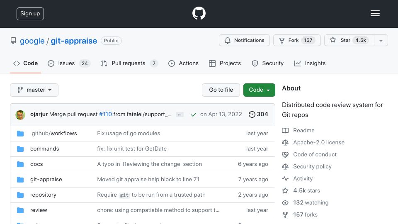Click the Star 4.5k button
Image resolution: width=398 pixels, height=224 pixels.
tap(349, 40)
